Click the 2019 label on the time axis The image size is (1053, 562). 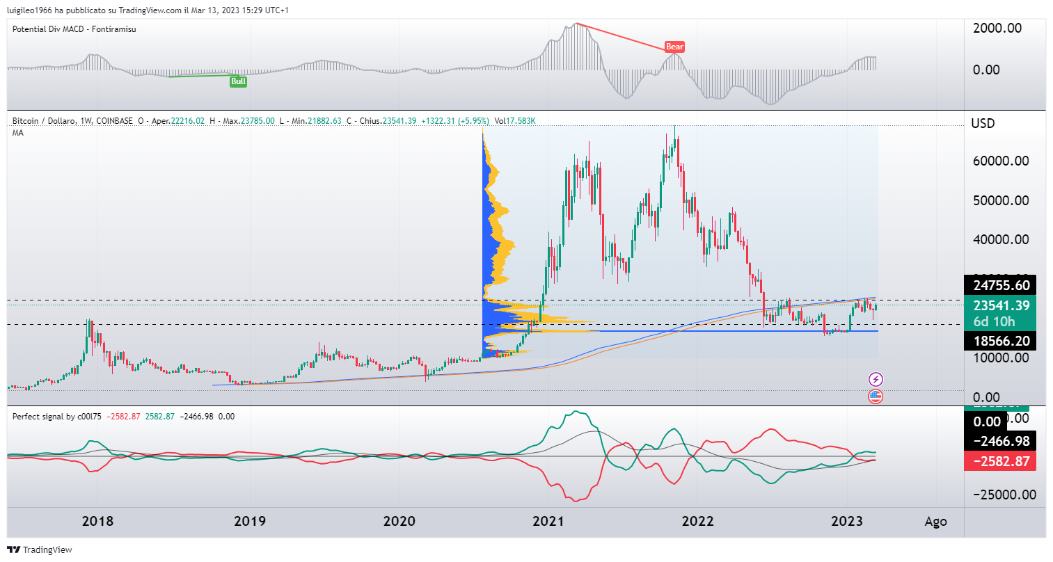tap(250, 521)
